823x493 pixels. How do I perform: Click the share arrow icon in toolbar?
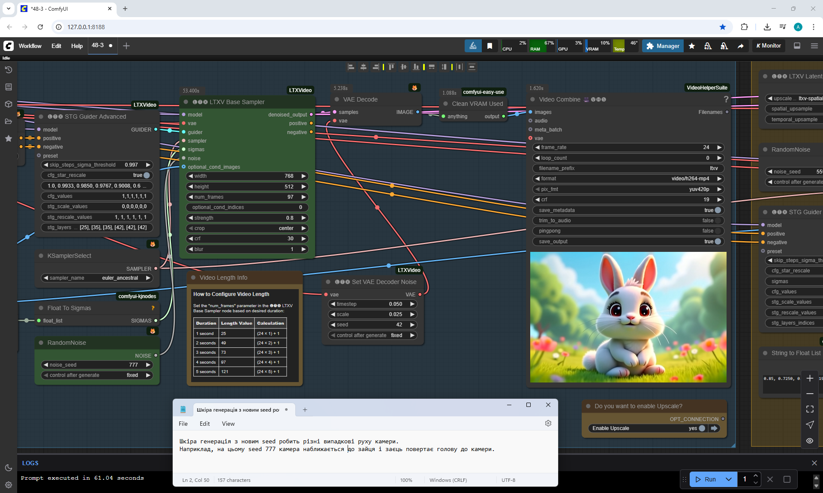coord(740,46)
